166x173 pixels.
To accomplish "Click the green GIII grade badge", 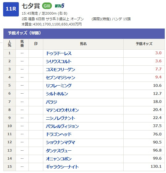I will pos(47,6).
